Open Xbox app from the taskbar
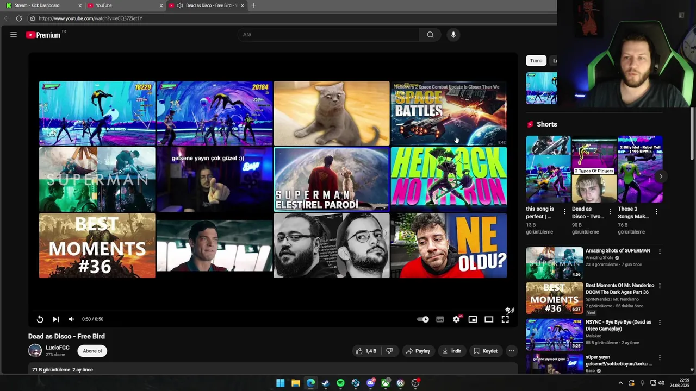The width and height of the screenshot is (696, 391). point(386,383)
